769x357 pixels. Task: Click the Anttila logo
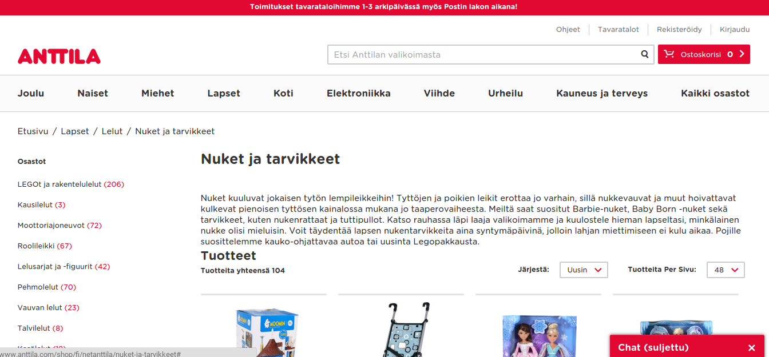tap(59, 56)
